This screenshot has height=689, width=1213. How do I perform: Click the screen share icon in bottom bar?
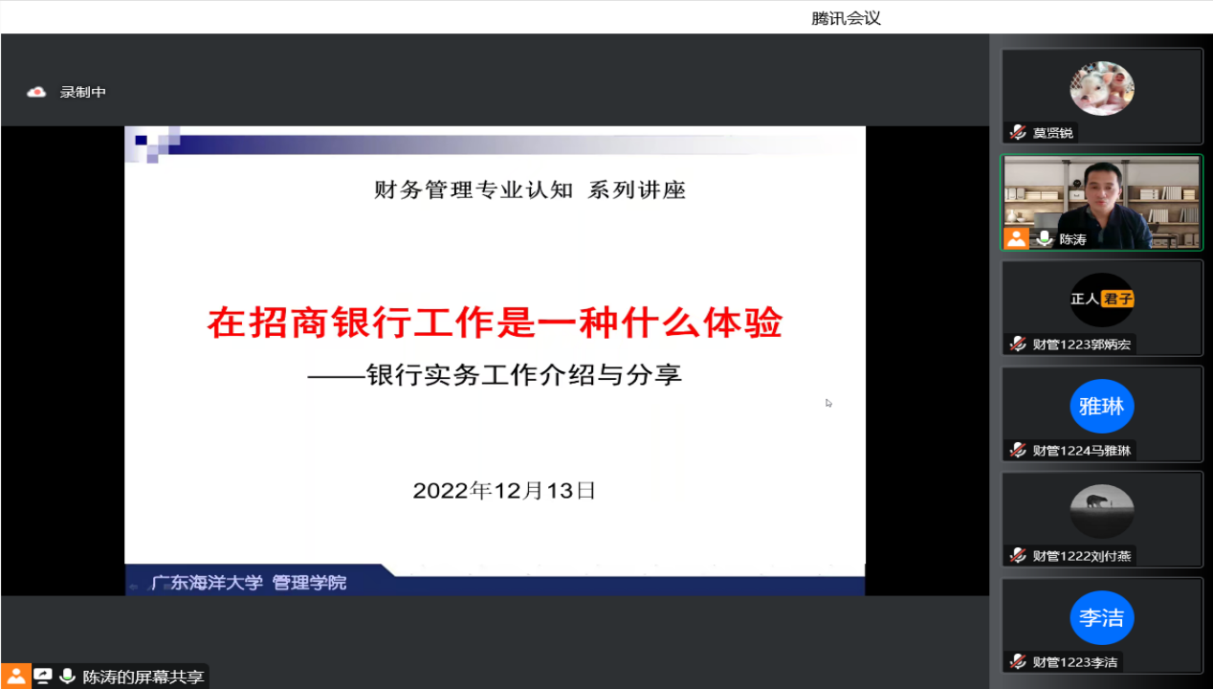point(42,677)
